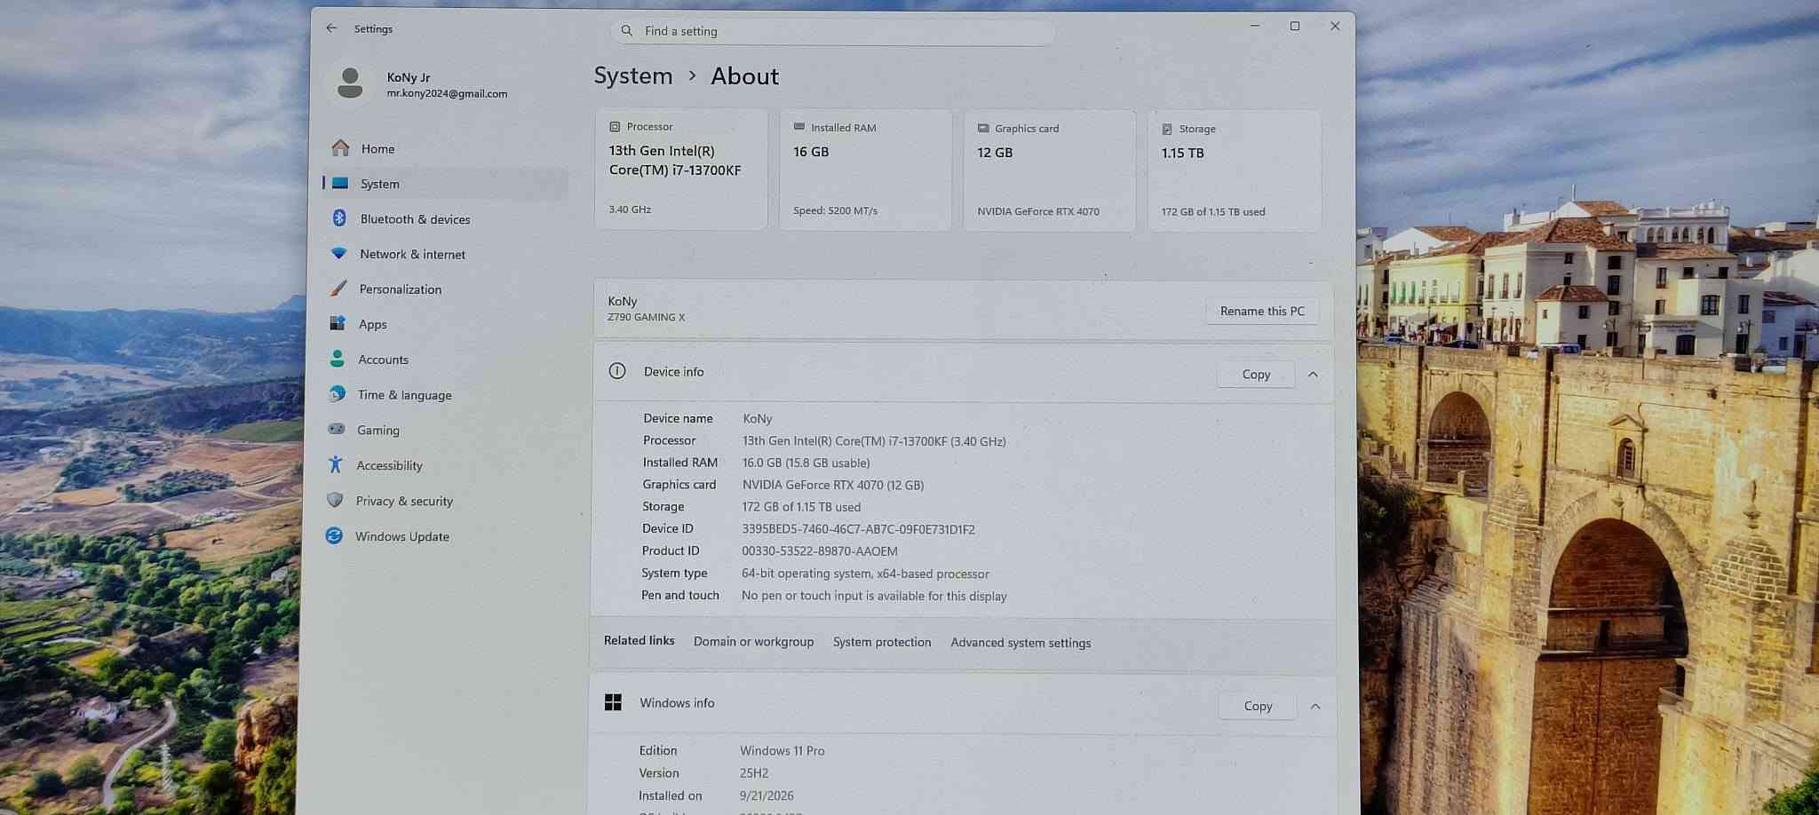This screenshot has width=1819, height=815.
Task: Go to Privacy & security
Action: coord(441,501)
